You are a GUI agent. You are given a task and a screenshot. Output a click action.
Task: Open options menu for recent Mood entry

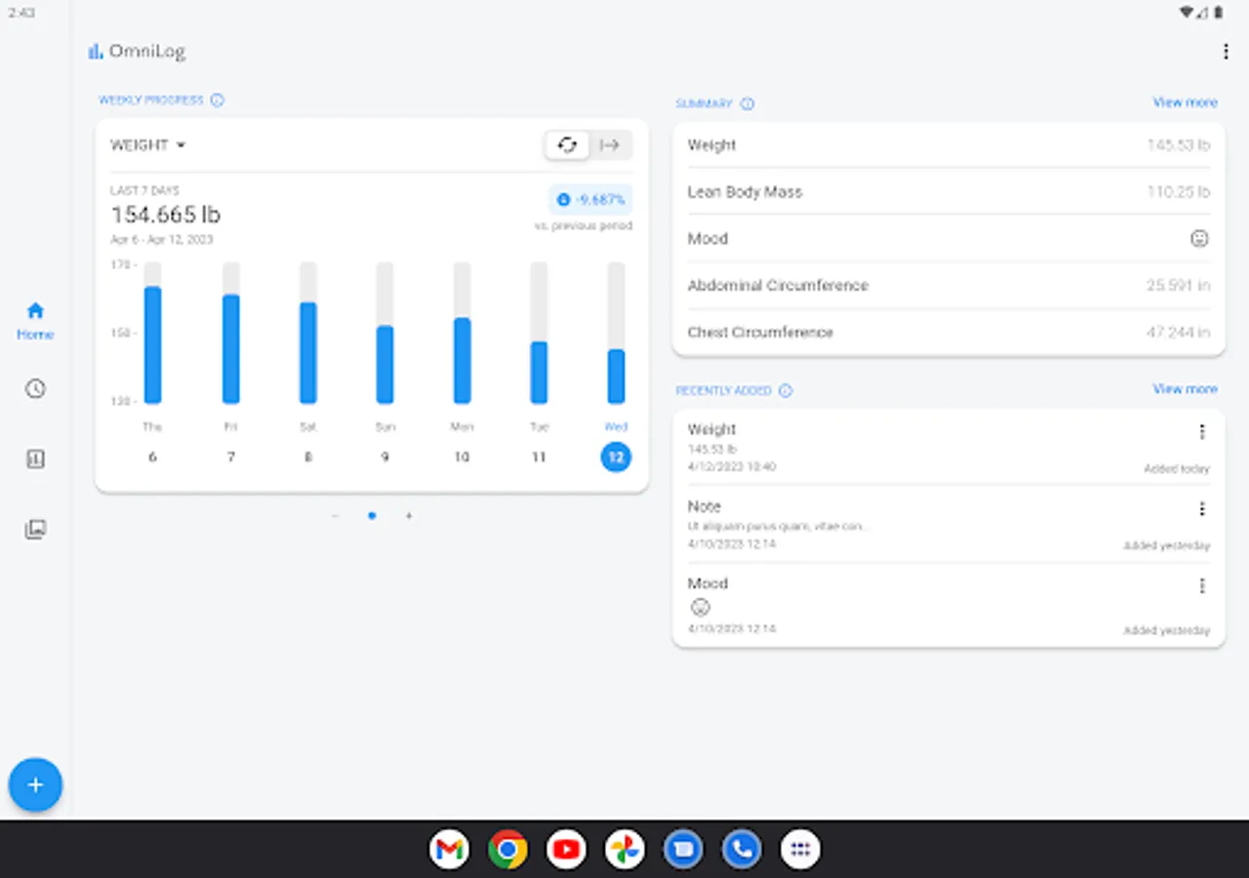1201,585
